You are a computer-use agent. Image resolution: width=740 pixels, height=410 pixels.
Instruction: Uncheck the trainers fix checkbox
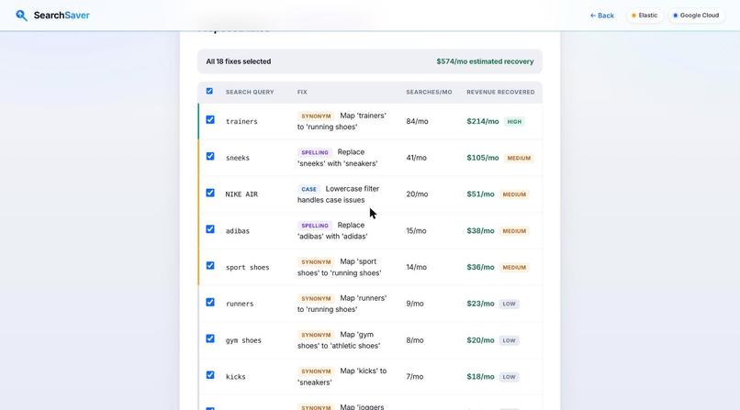pyautogui.click(x=210, y=120)
